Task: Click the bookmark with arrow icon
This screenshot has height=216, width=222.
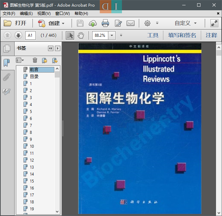Action: [55, 60]
